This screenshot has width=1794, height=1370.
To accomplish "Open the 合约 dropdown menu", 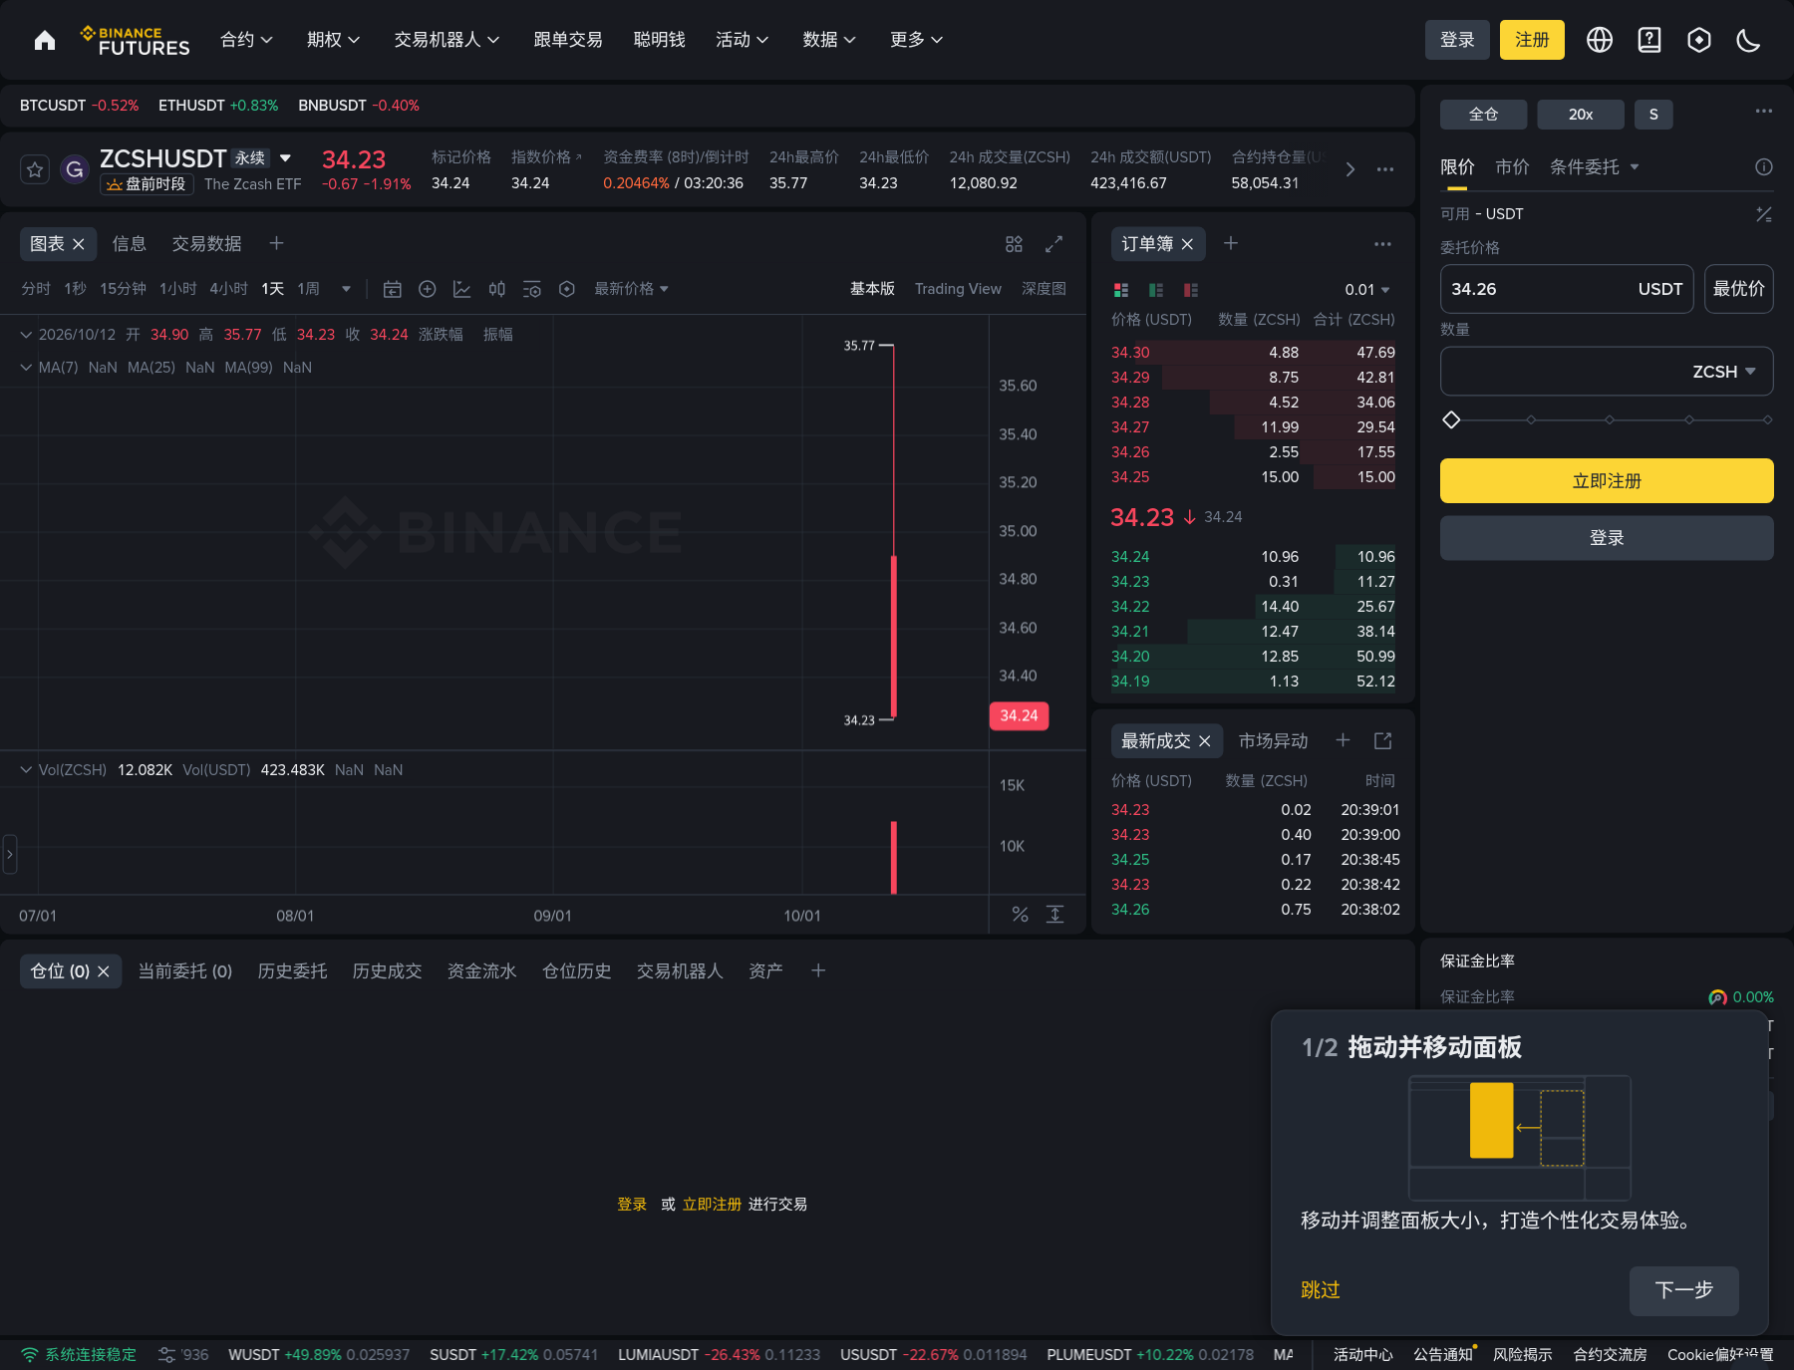I will click(246, 40).
